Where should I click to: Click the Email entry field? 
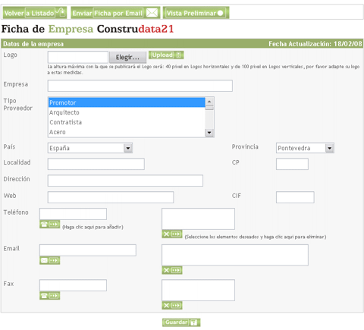point(88,250)
